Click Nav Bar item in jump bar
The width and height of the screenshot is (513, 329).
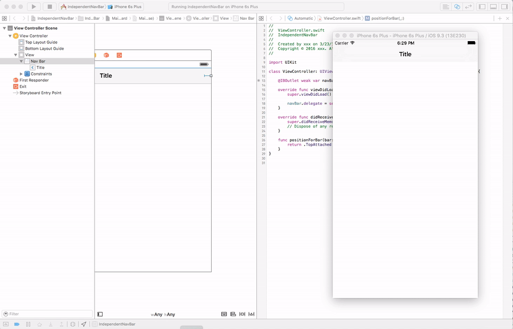point(244,18)
